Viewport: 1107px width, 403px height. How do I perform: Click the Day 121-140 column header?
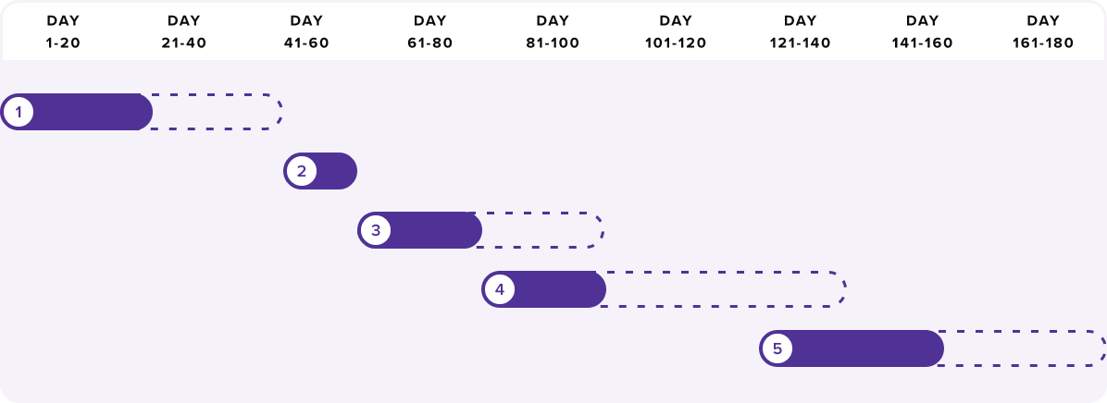point(800,31)
